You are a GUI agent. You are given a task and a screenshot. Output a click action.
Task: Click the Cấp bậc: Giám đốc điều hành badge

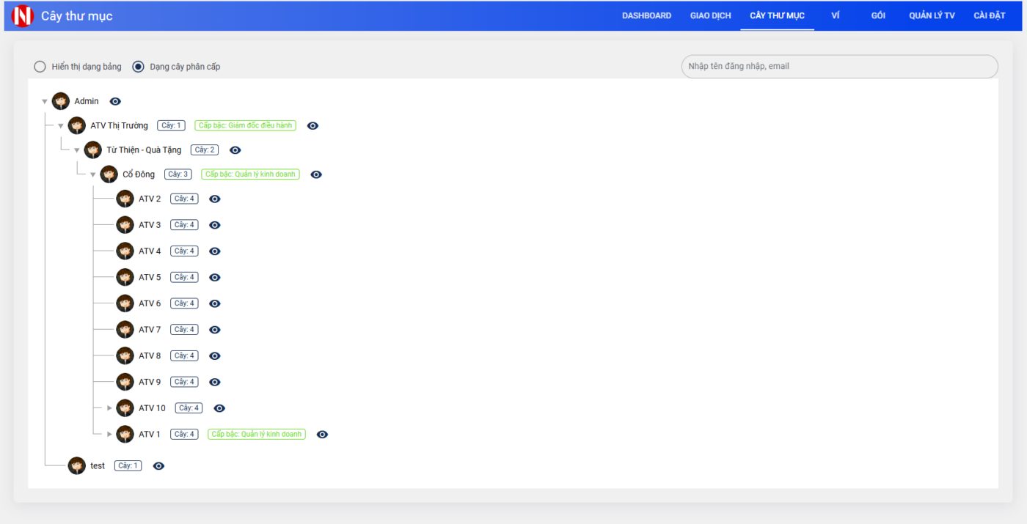pyautogui.click(x=246, y=126)
